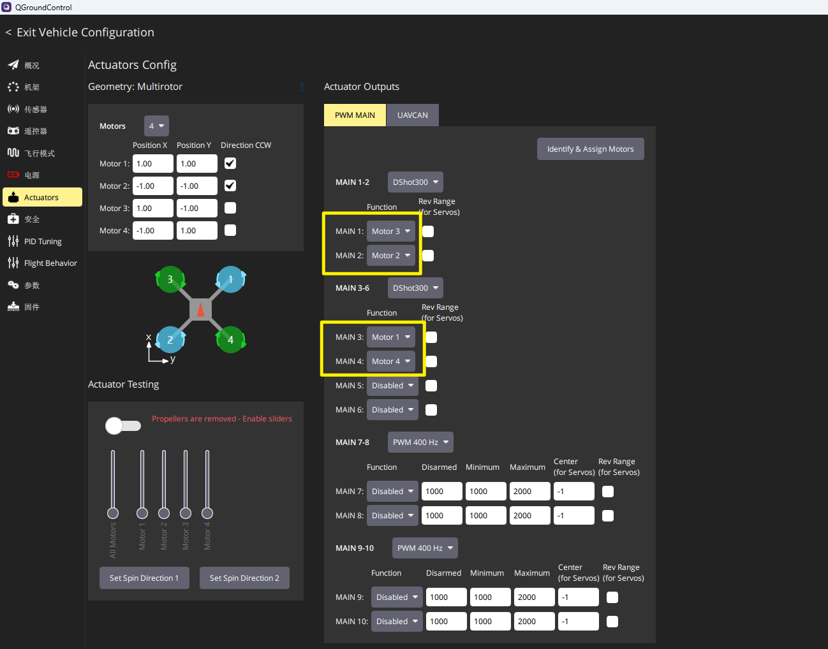Open the Motors count dropdown

[156, 126]
